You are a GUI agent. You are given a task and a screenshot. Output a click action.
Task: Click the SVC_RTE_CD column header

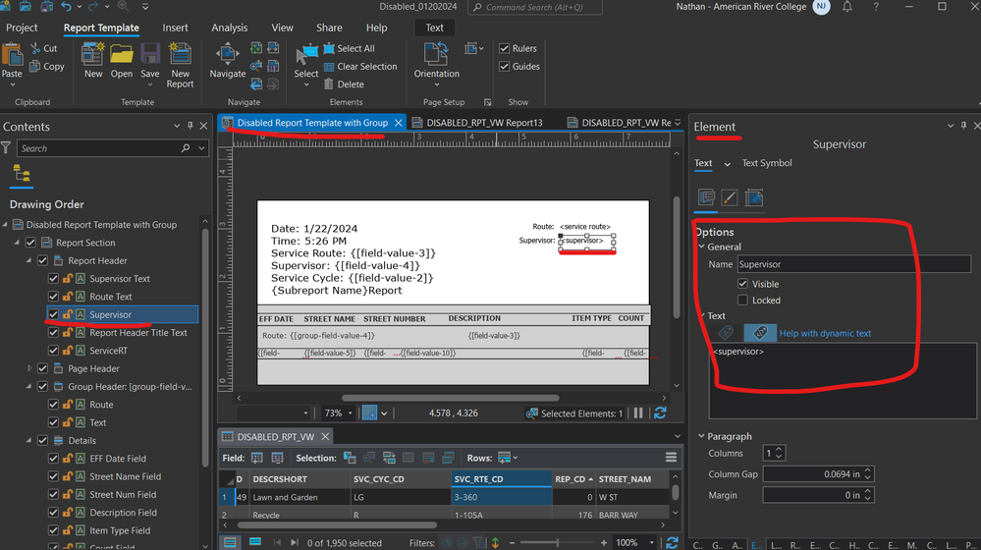click(502, 478)
